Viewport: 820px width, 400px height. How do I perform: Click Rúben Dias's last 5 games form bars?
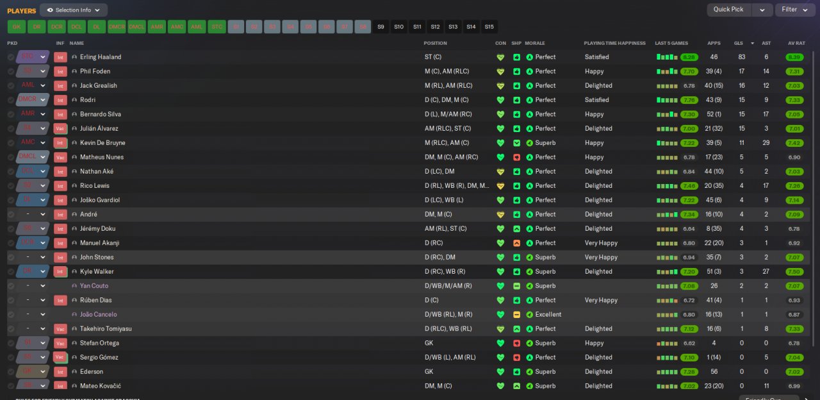coord(667,300)
